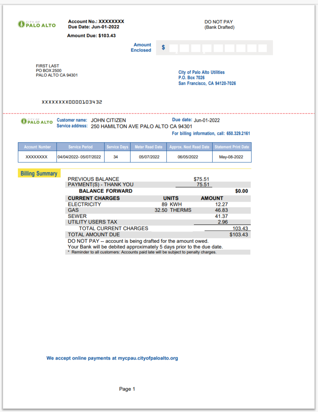318x412 pixels.
Task: Select the SEWER charge row label
Action: tap(77, 216)
